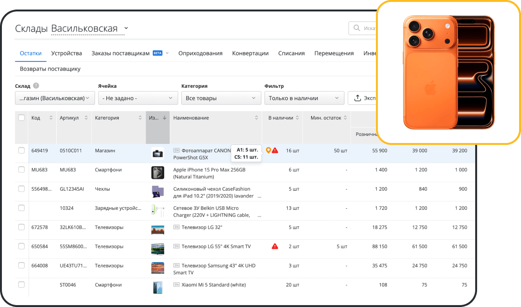Click the SN badge next to Xiaomi Mi 5
The image size is (521, 307).
click(177, 285)
